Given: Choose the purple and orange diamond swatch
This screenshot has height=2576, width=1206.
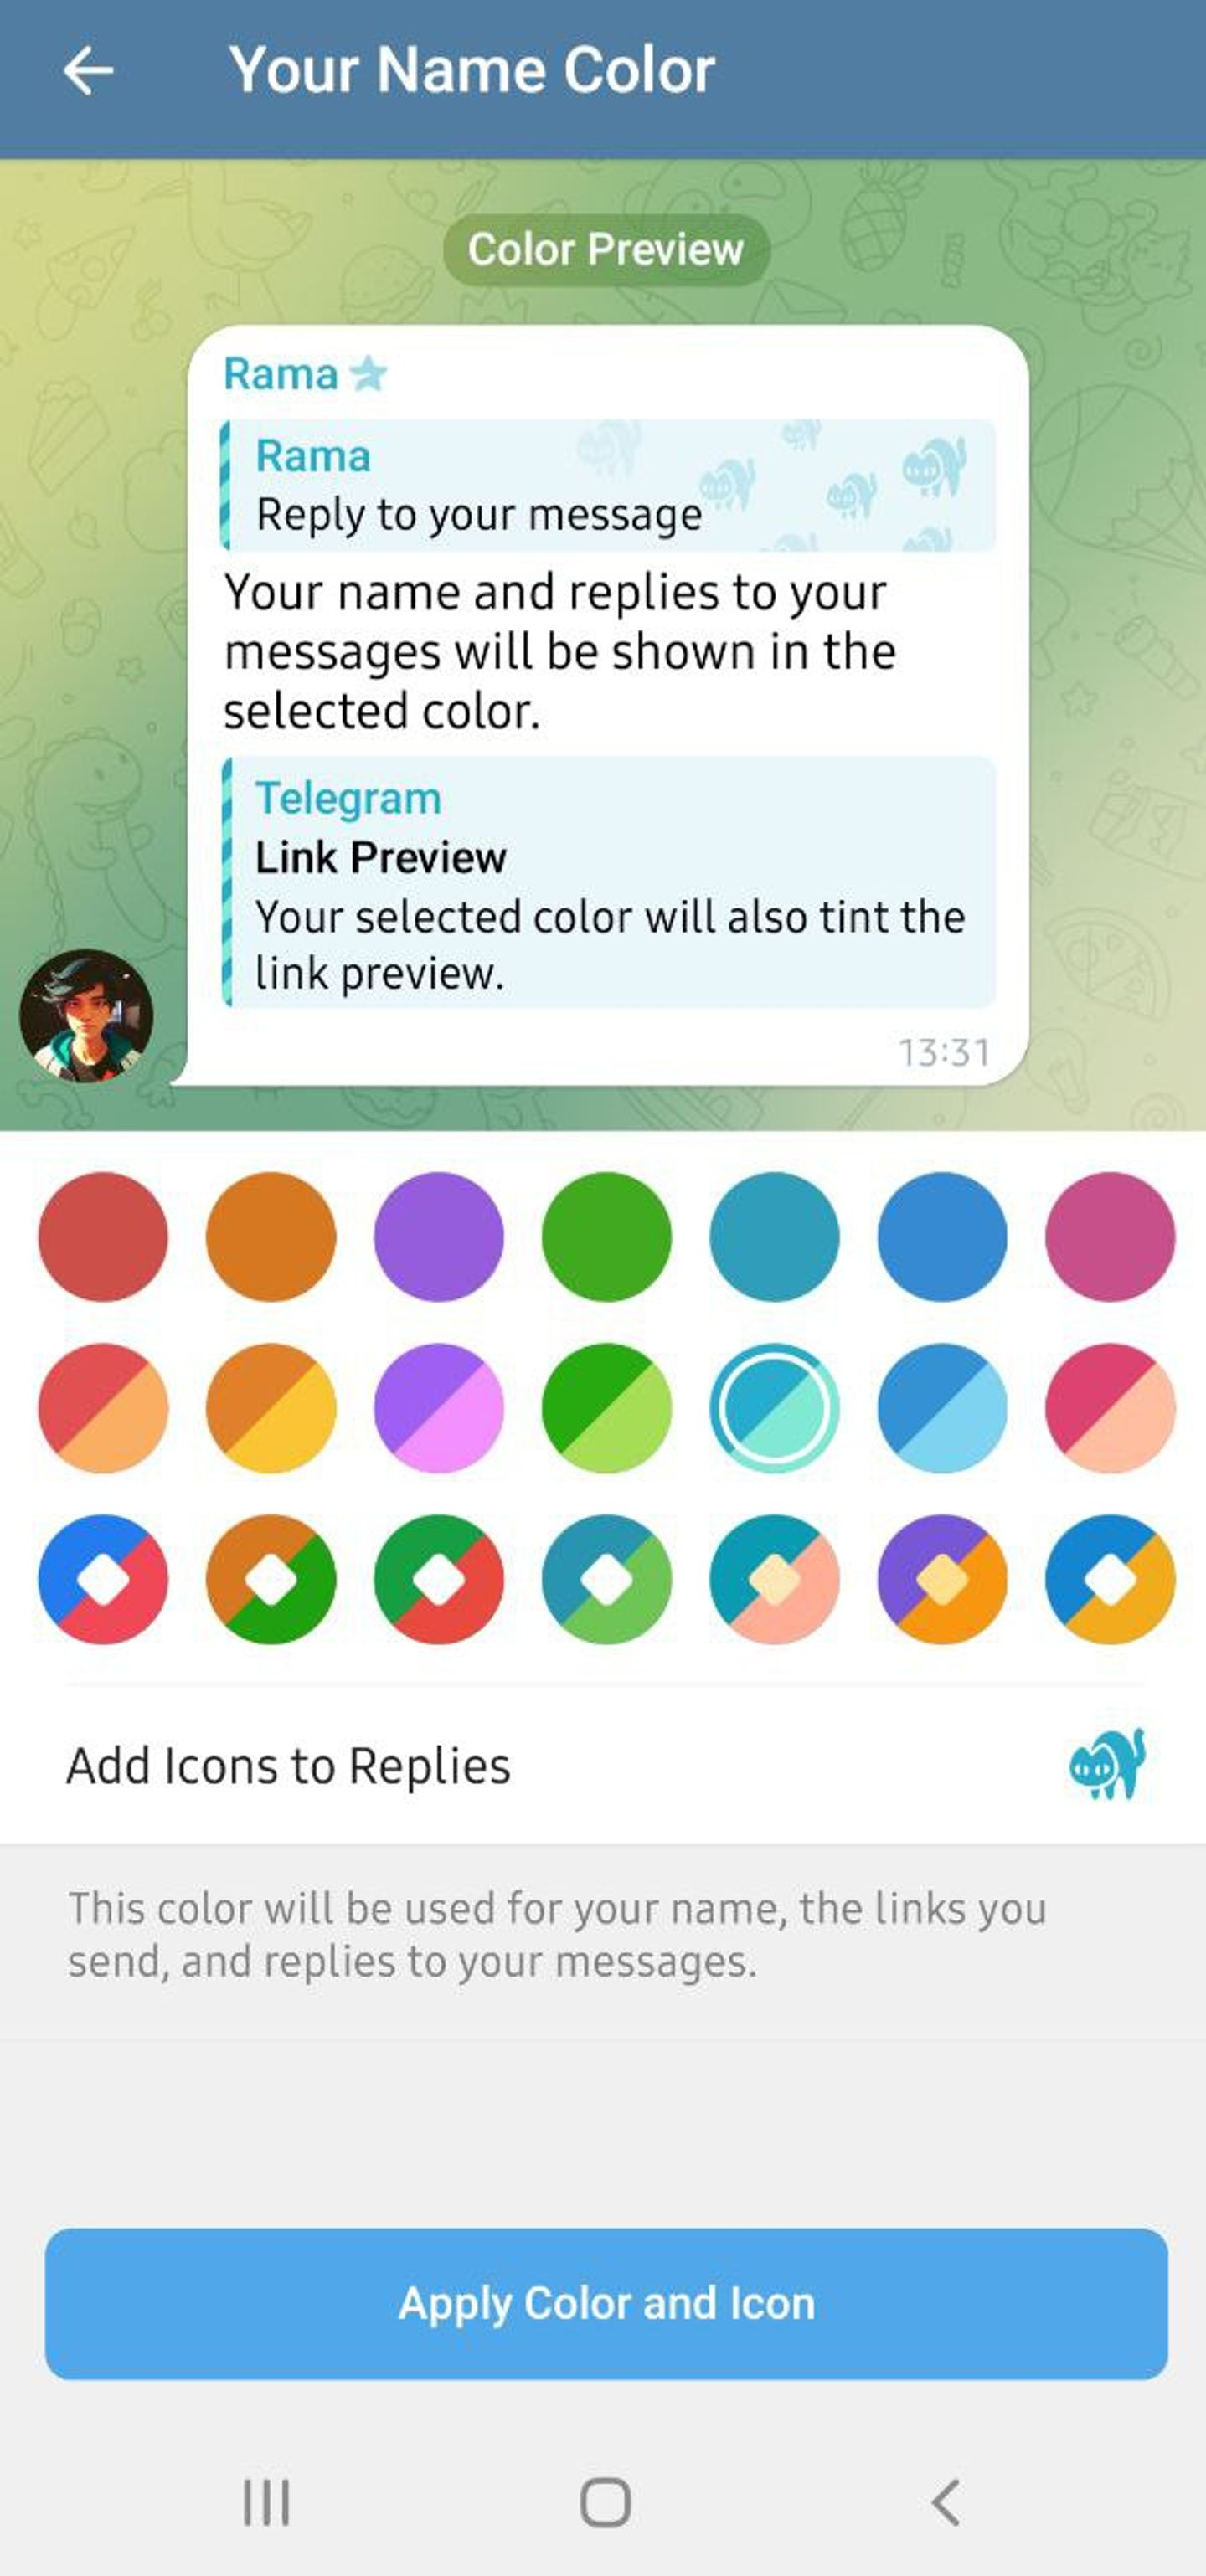Looking at the screenshot, I should (x=942, y=1579).
